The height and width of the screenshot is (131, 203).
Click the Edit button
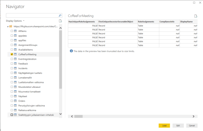point(178,125)
